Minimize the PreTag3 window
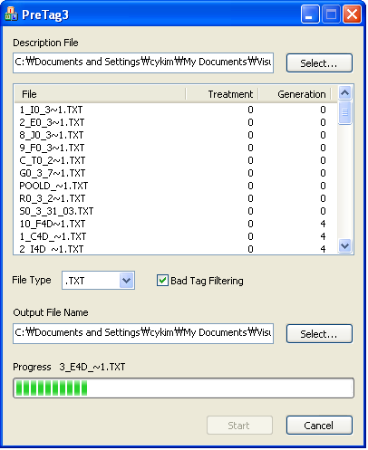Viewport: 368px width, 450px height. [310, 14]
